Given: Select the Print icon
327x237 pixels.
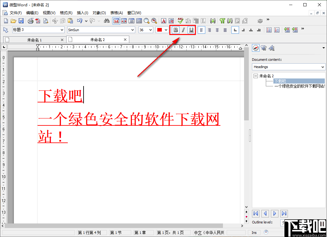Looking at the screenshot, I should click(x=30, y=21).
